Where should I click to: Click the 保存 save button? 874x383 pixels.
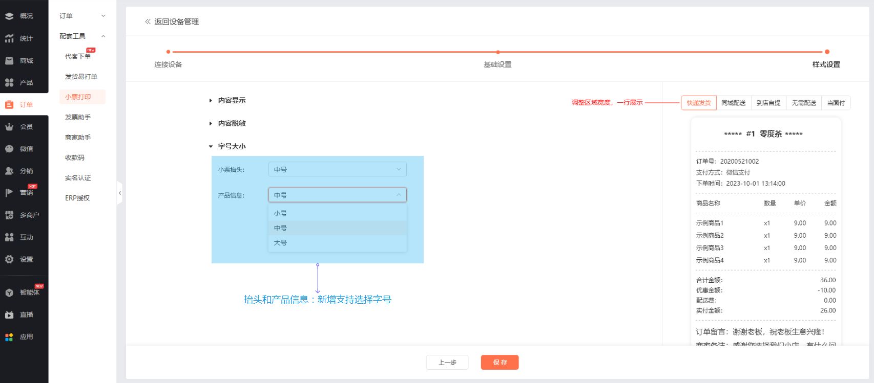click(500, 363)
